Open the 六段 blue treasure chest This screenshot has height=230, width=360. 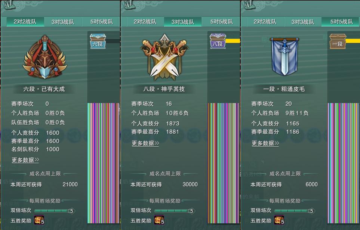[x=98, y=41]
